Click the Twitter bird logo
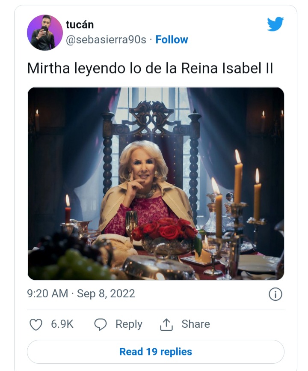This screenshot has width=308, height=371. pyautogui.click(x=275, y=24)
